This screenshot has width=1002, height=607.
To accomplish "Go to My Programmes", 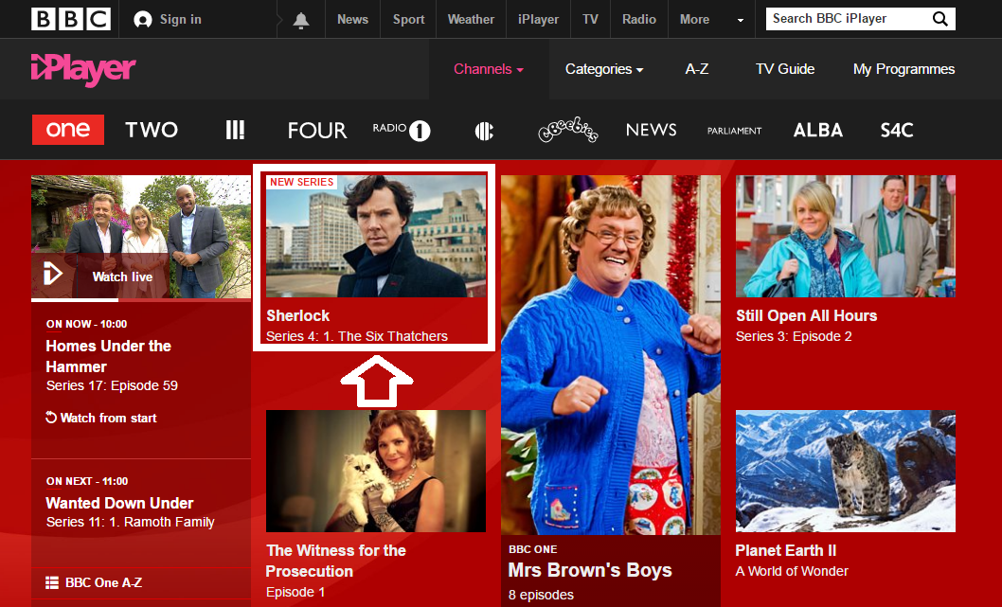I will coord(904,69).
